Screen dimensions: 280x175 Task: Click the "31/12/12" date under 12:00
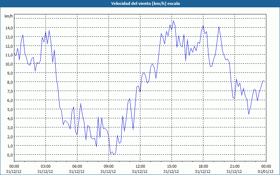[x=140, y=171]
